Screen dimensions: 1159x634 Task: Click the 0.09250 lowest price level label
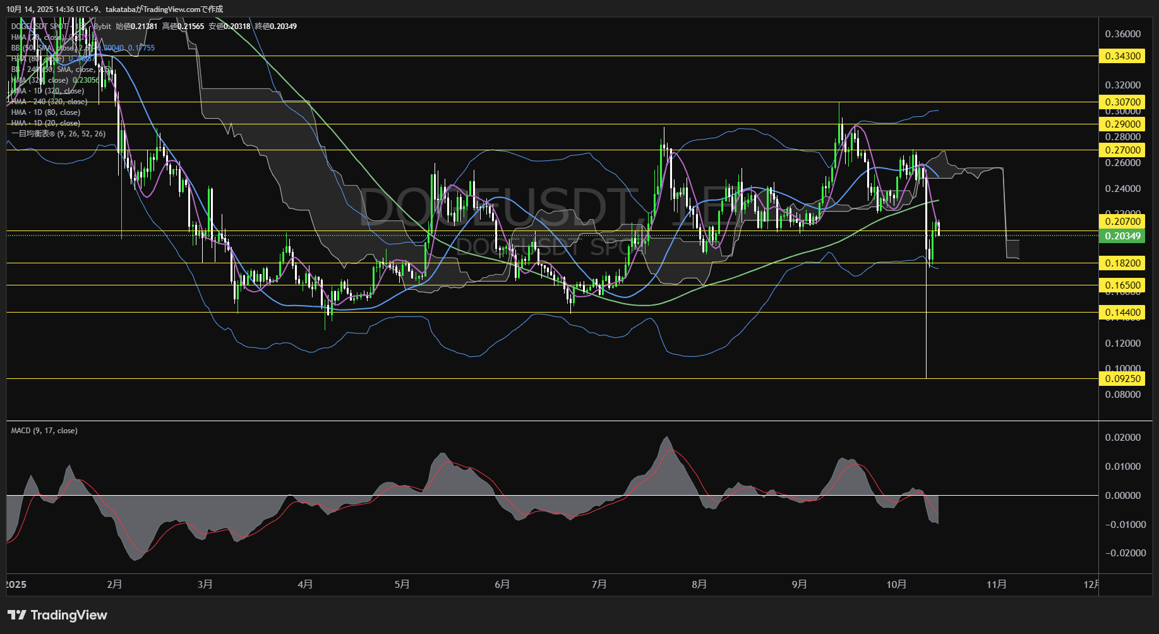pyautogui.click(x=1122, y=378)
